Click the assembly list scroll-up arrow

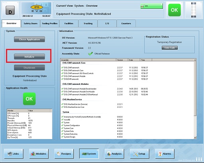(x=195, y=60)
